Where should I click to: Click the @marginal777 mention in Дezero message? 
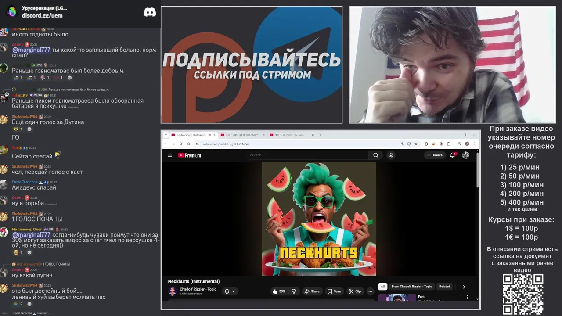(x=31, y=50)
